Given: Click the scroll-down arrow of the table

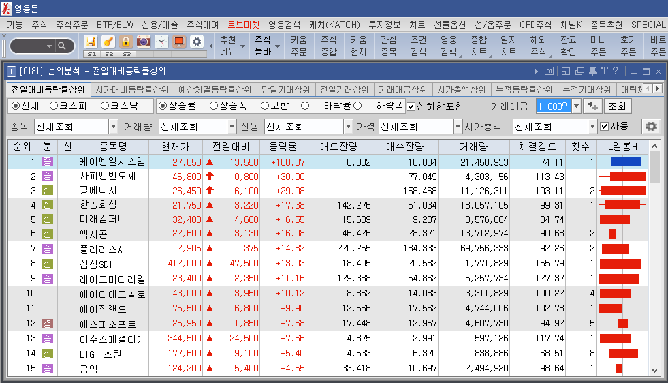Looking at the screenshot, I should point(655,371).
